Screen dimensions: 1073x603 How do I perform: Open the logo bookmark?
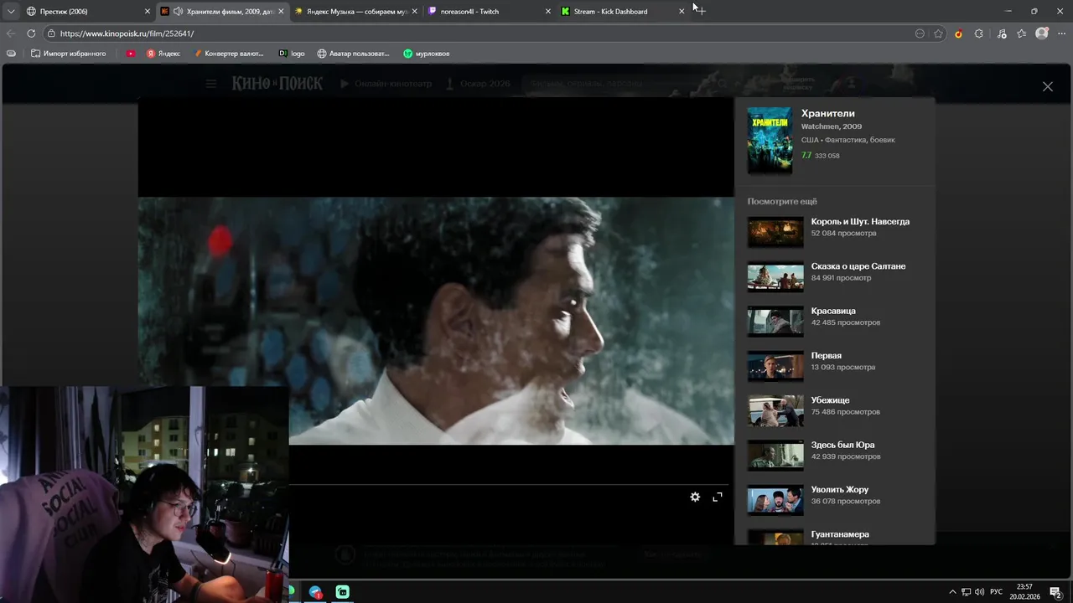pos(292,53)
